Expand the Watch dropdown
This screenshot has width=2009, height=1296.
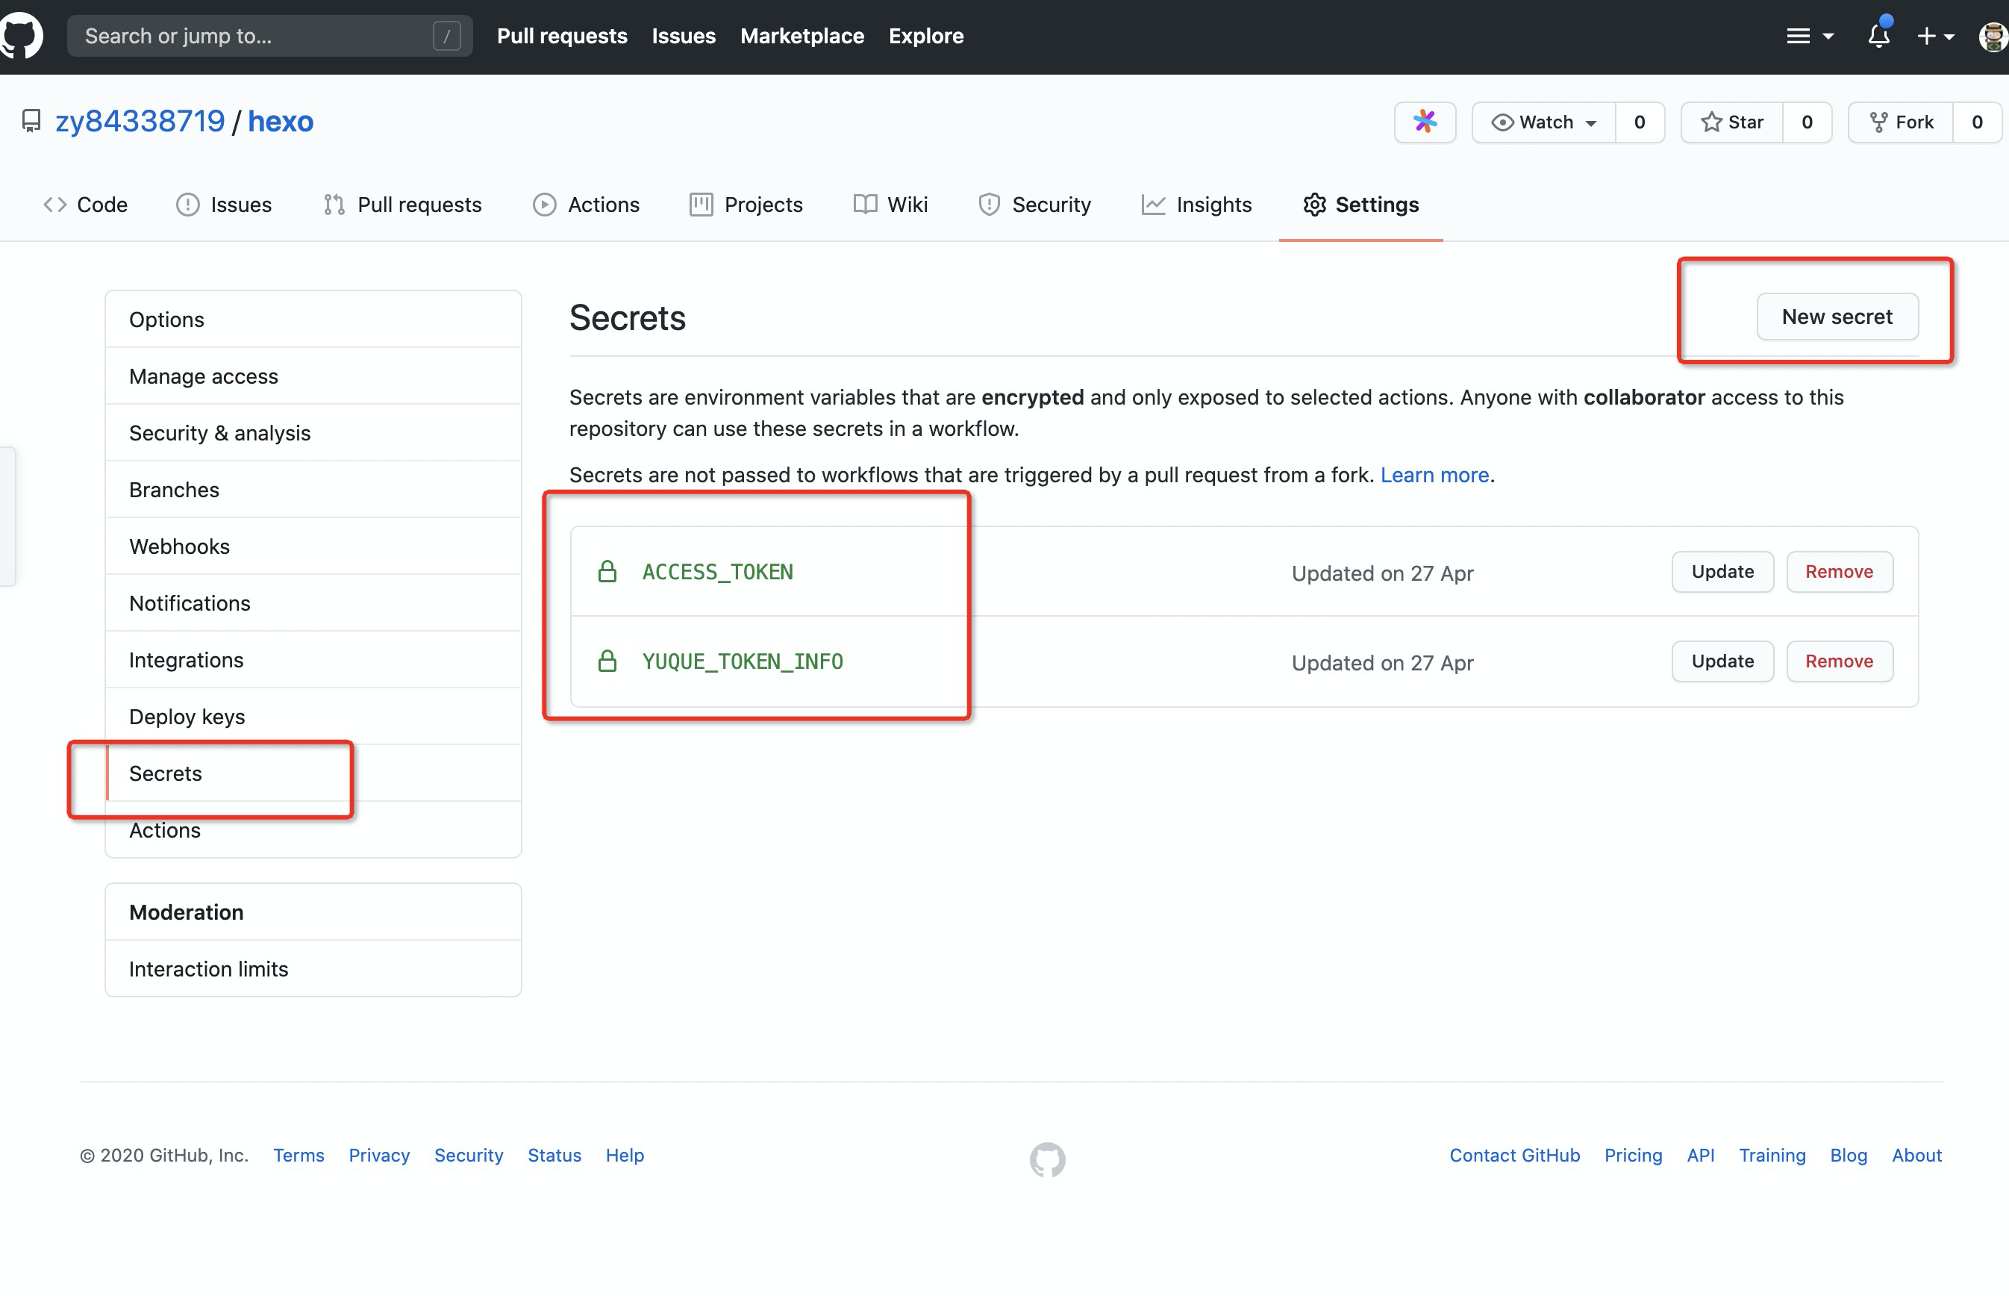pos(1544,122)
